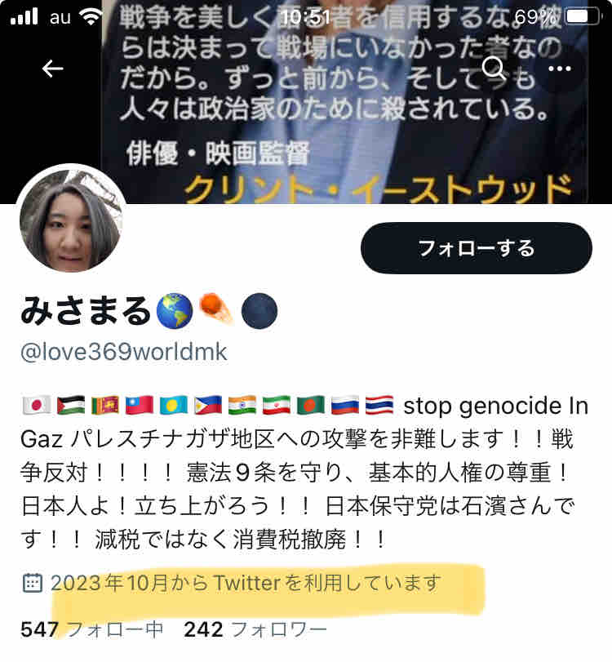Viewport: 612px width, 662px height.
Task: Tap the 2023年10月 join date text
Action: tap(246, 583)
